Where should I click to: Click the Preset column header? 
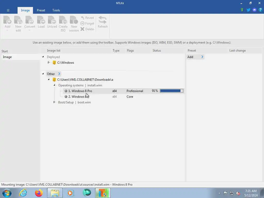[x=192, y=51]
